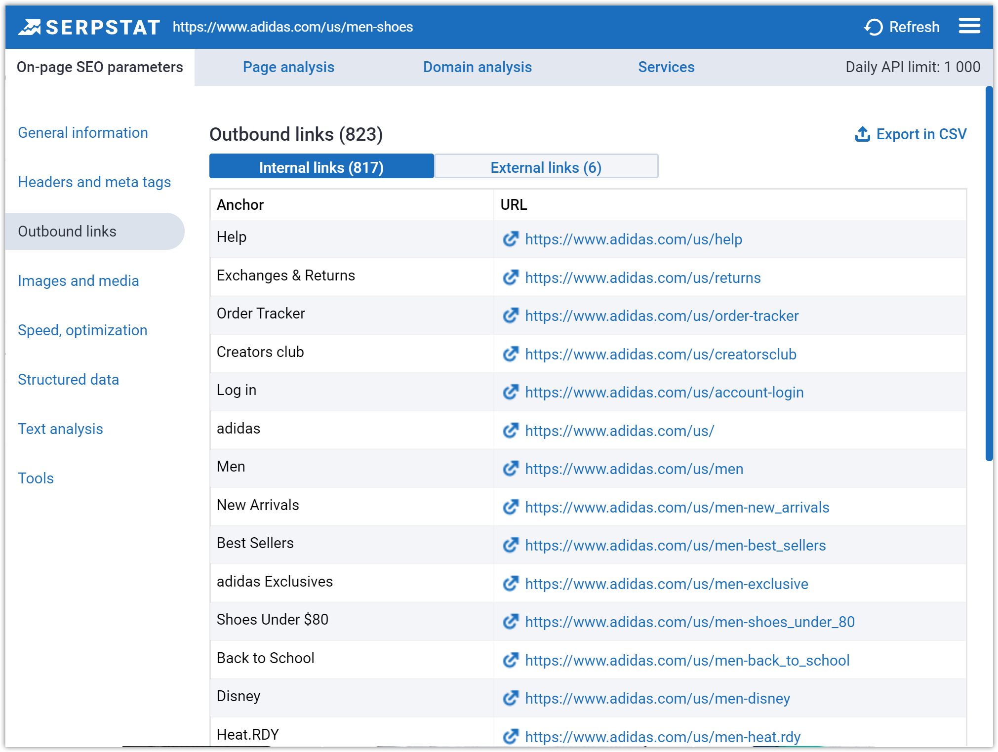Viewport: 998px width, 752px height.
Task: Click the Refresh circular arrow icon
Action: point(874,27)
